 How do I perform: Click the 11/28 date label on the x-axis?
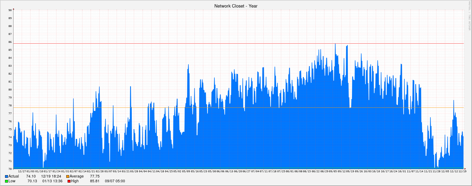coord(436,171)
